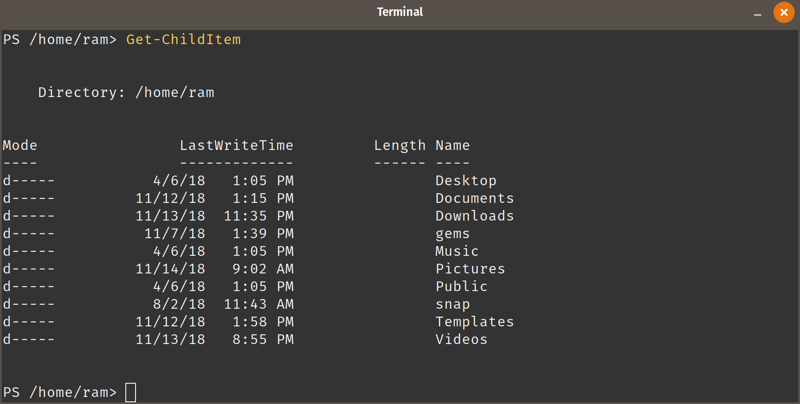The height and width of the screenshot is (404, 800).
Task: Minimize the Terminal window
Action: (758, 15)
